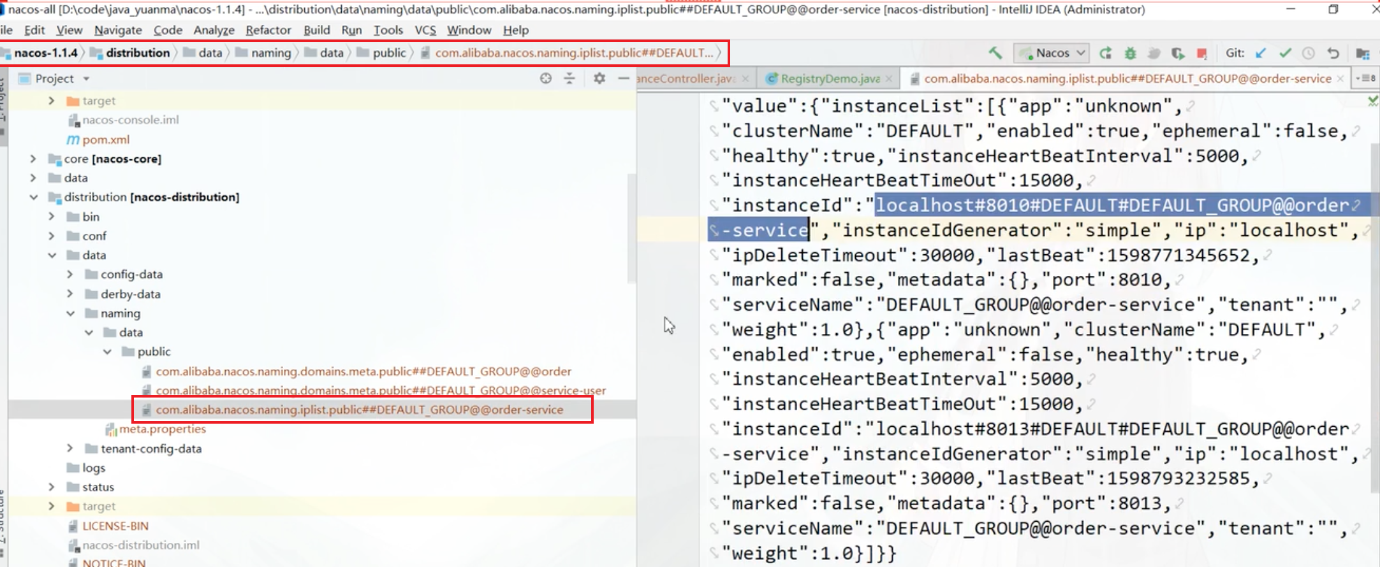
Task: Open the Build menu
Action: (x=317, y=30)
